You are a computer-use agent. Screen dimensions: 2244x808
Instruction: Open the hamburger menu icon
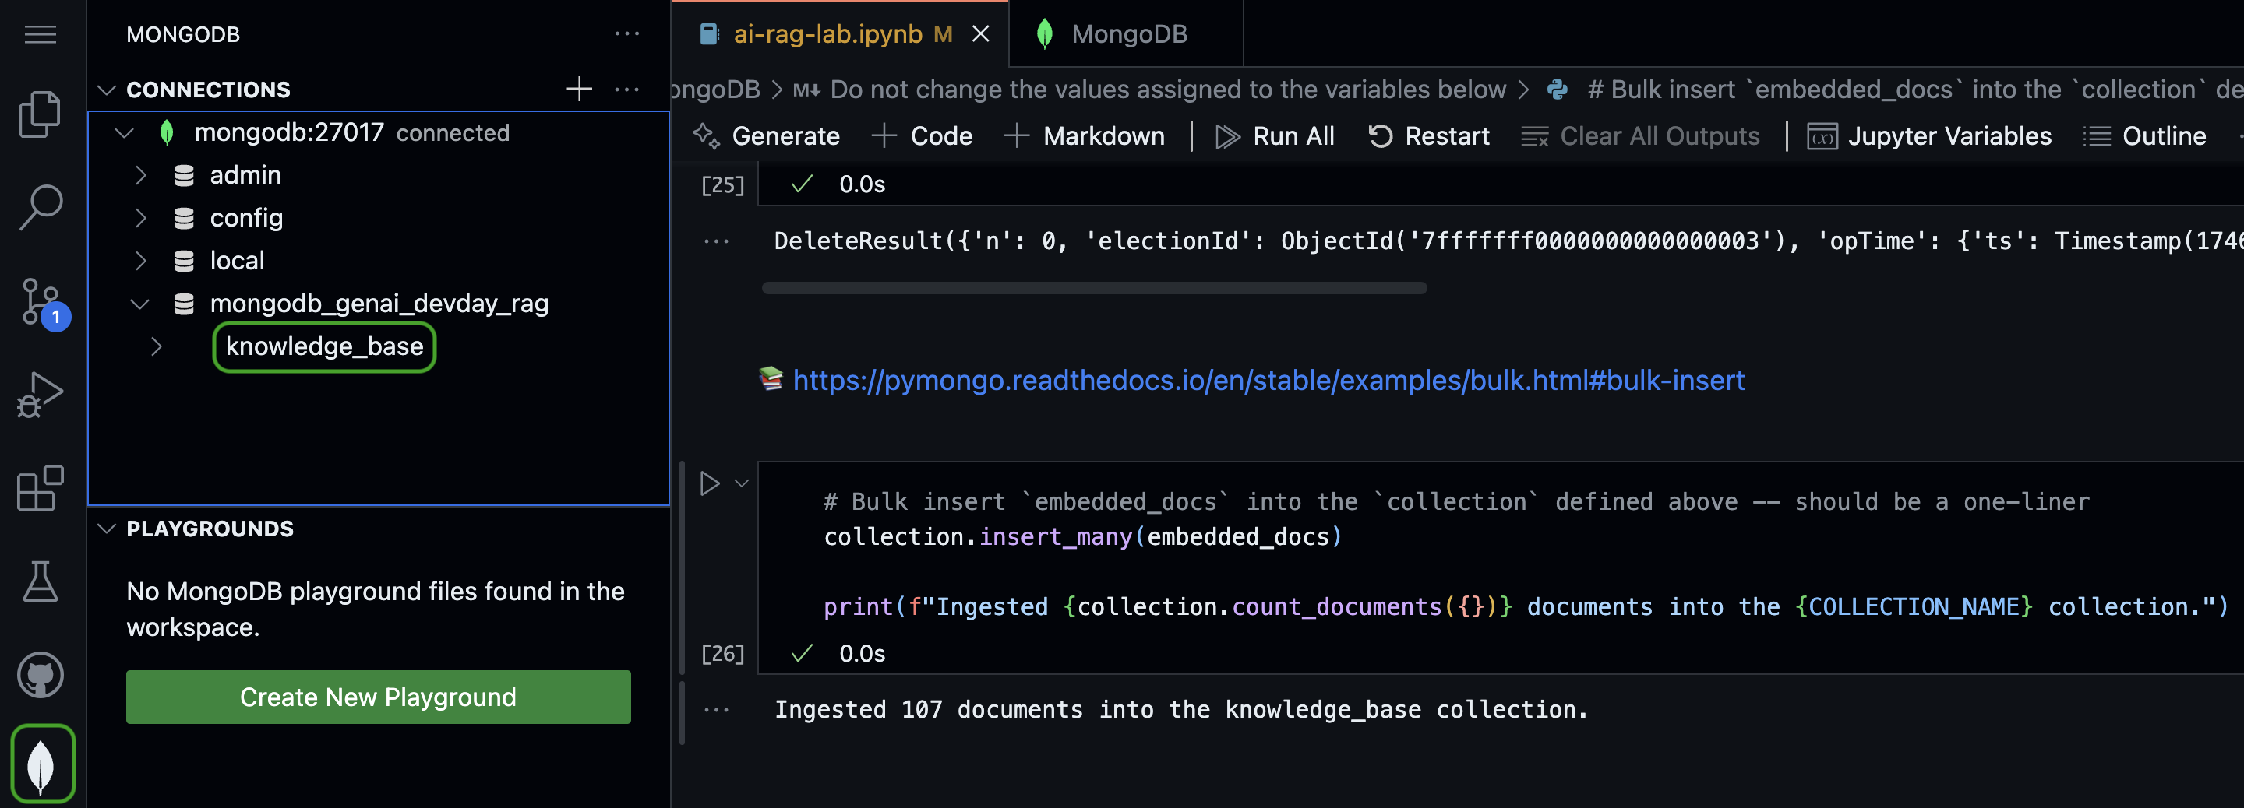coord(40,35)
